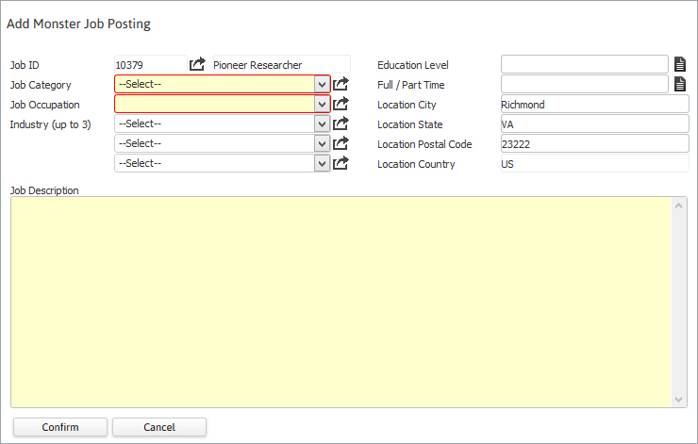Click the Location Postal Code field
The height and width of the screenshot is (444, 698).
click(595, 143)
